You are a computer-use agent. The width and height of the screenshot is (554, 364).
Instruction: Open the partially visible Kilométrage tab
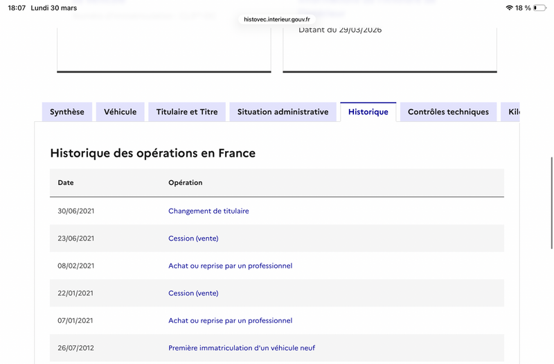(512, 112)
